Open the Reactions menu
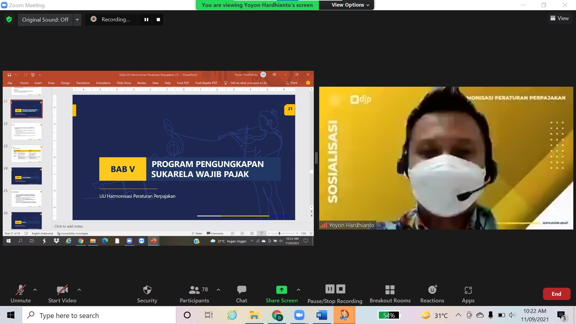This screenshot has width=576, height=324. coord(432,290)
